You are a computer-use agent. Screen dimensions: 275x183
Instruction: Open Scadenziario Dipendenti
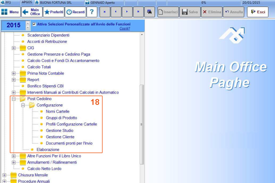click(48, 35)
